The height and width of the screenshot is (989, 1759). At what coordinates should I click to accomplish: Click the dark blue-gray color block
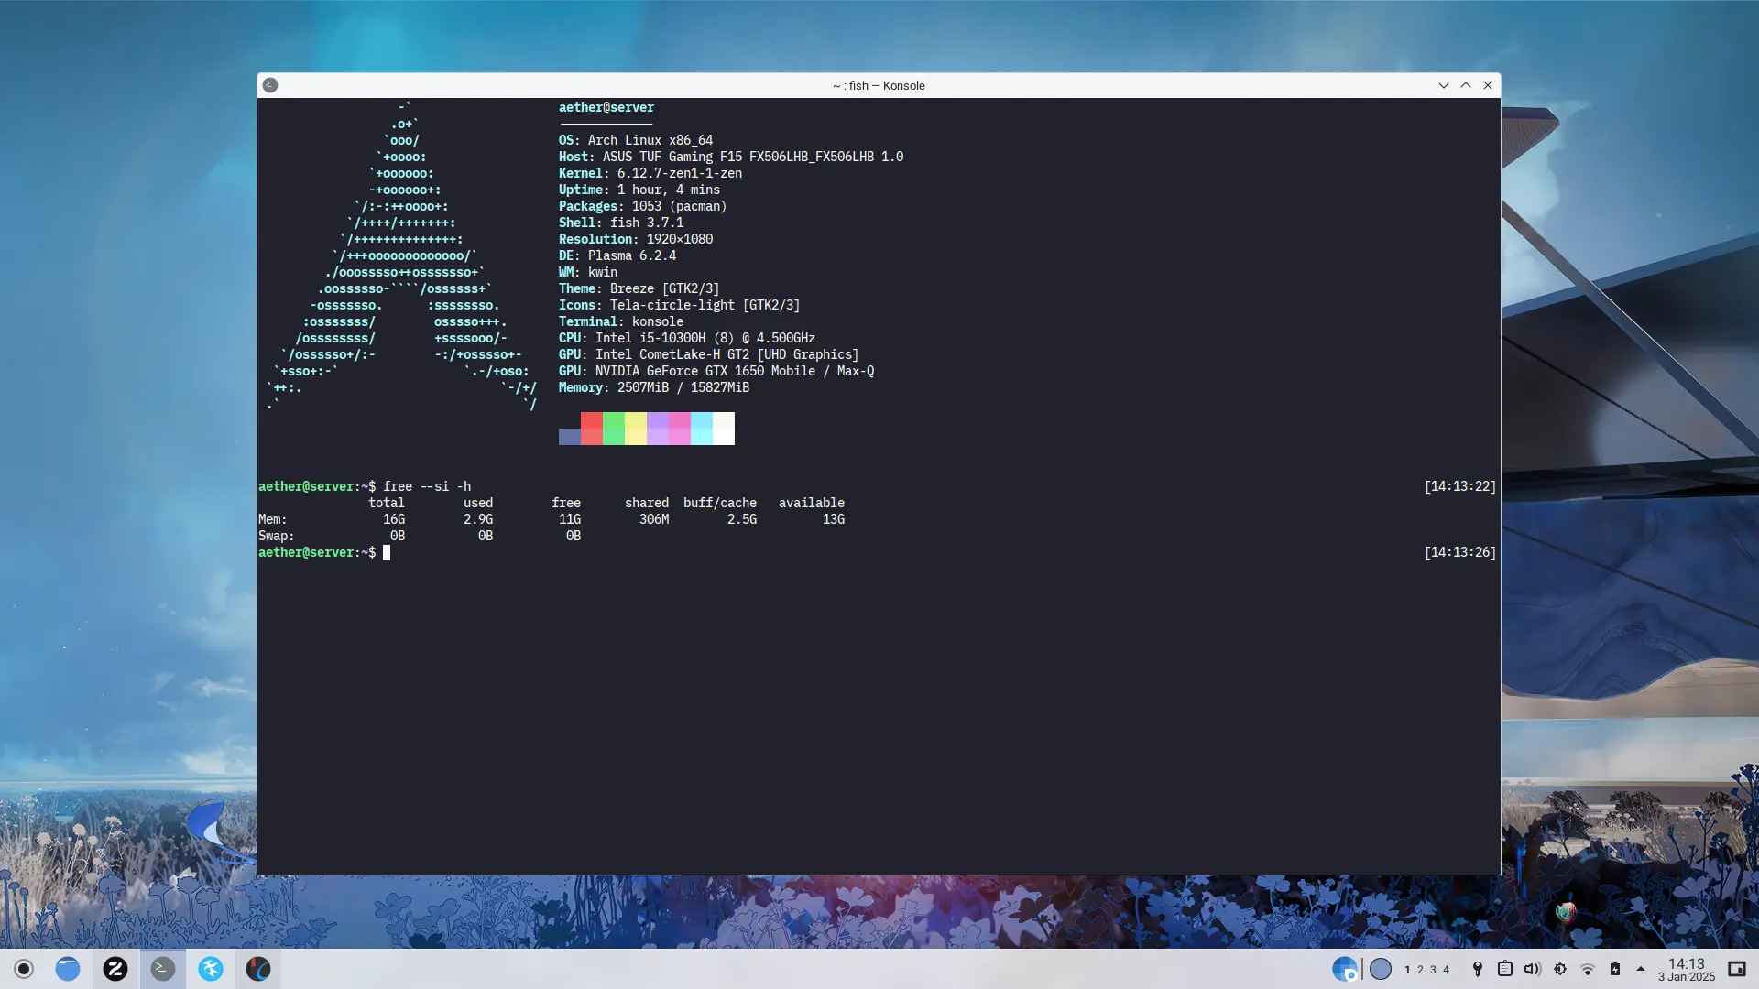point(570,437)
